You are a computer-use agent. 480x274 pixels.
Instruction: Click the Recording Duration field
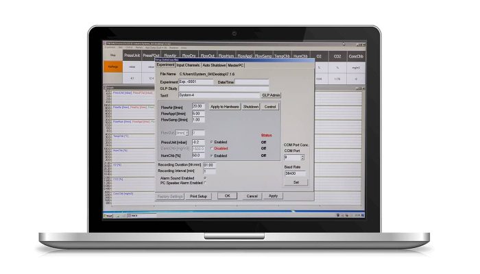(209, 165)
